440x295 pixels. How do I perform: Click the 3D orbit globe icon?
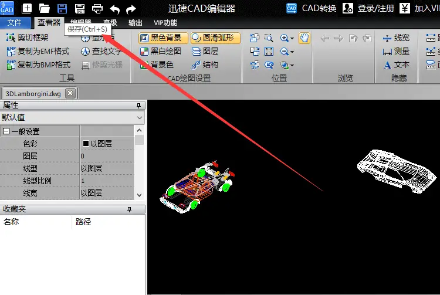point(284,65)
